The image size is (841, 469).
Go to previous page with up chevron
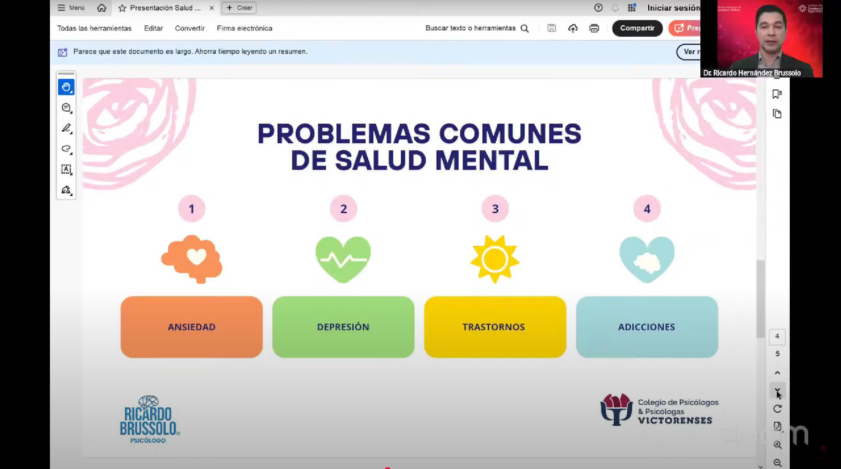pyautogui.click(x=777, y=373)
